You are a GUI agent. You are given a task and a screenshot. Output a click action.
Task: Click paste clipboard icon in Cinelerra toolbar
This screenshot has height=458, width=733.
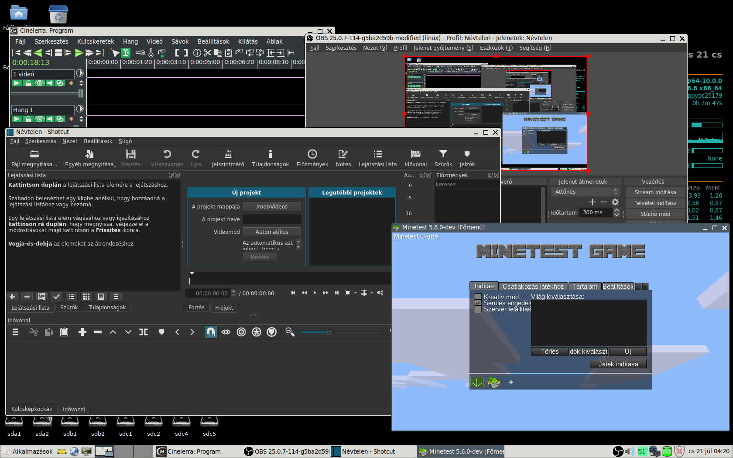[228, 53]
